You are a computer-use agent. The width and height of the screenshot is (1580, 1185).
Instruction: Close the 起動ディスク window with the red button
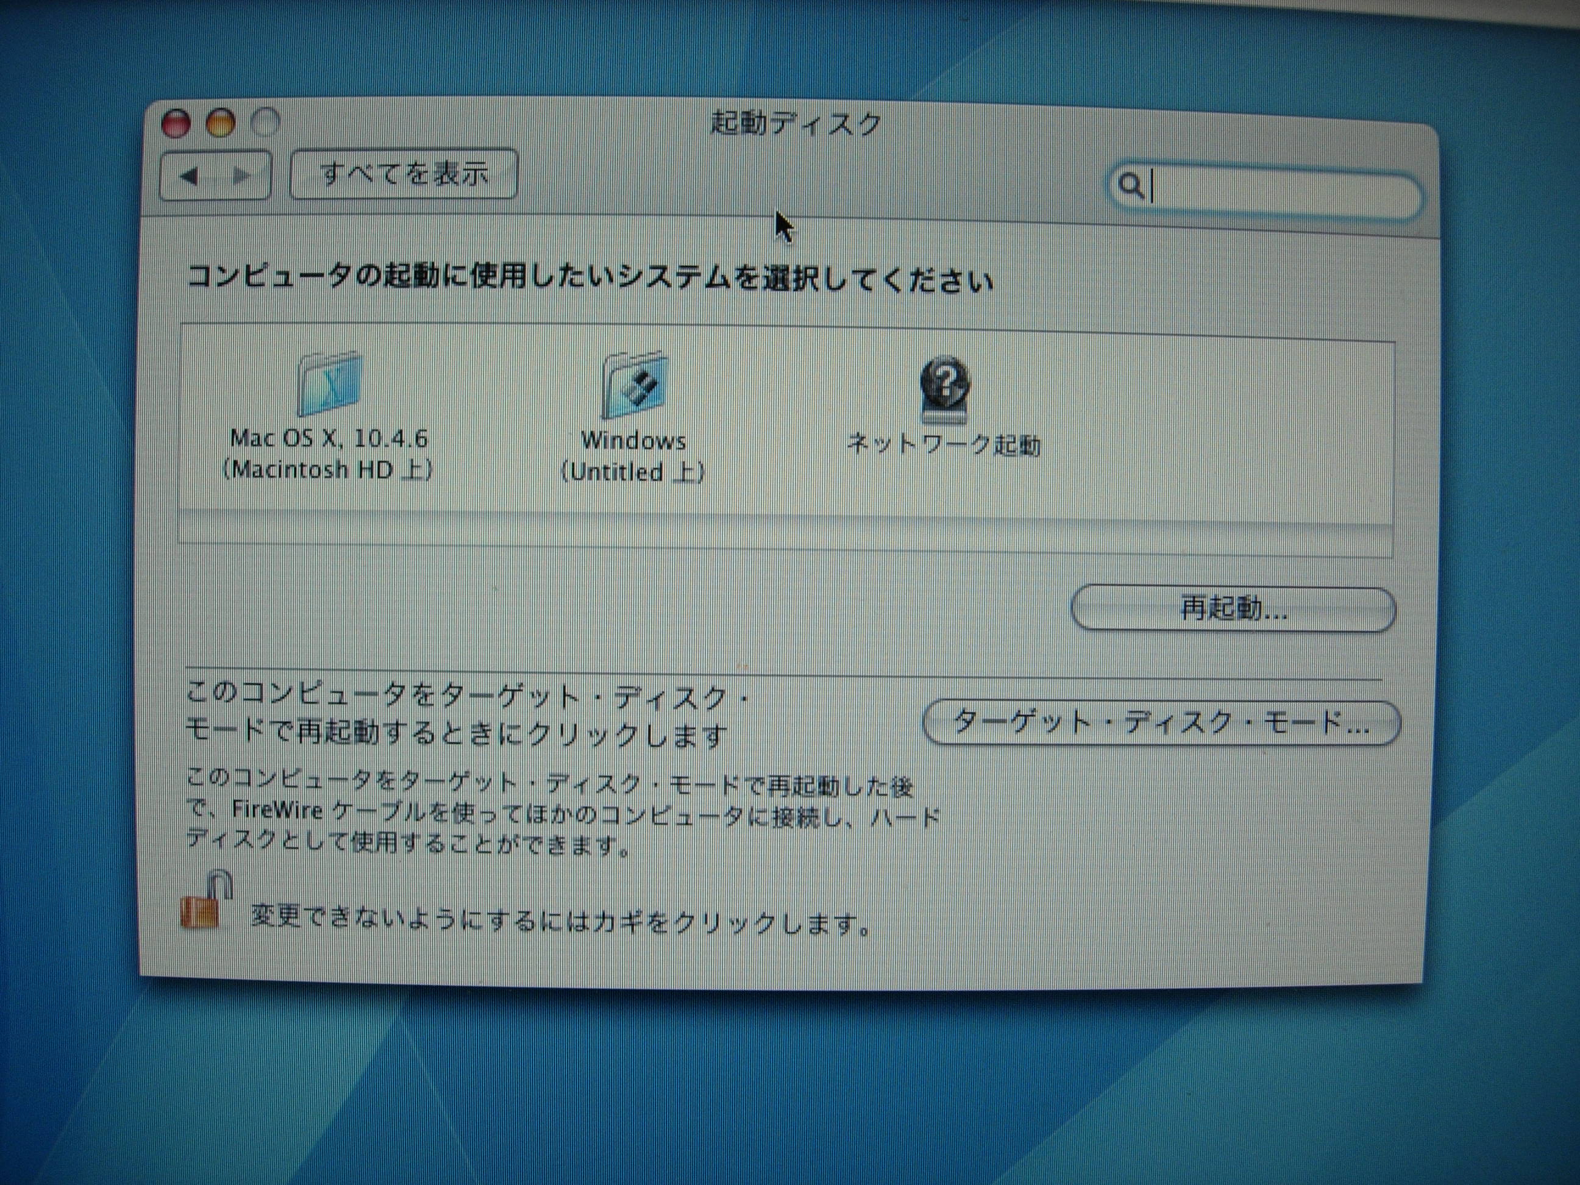[176, 124]
